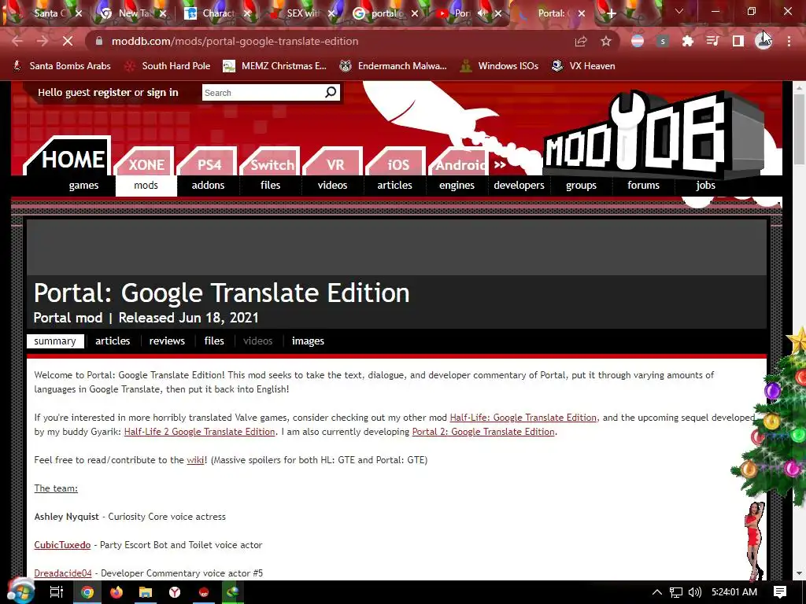Screen dimensions: 806x604
Task: Expand the tab search dropdown arrow
Action: (679, 11)
